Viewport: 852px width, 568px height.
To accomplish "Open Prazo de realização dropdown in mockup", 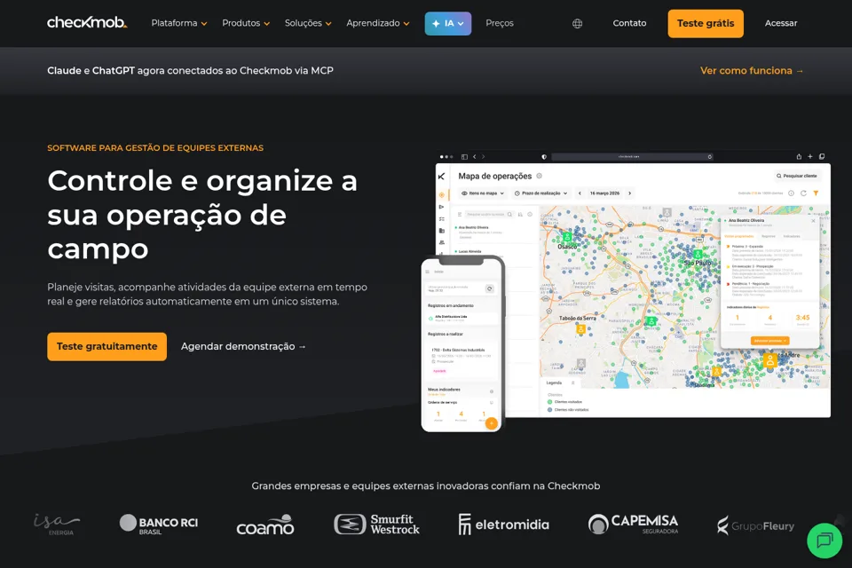I will (540, 193).
